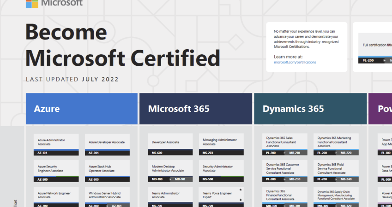Click Dynamics 365 Sales Functional Consultant Associate title
This screenshot has height=207, width=392.
(281, 142)
